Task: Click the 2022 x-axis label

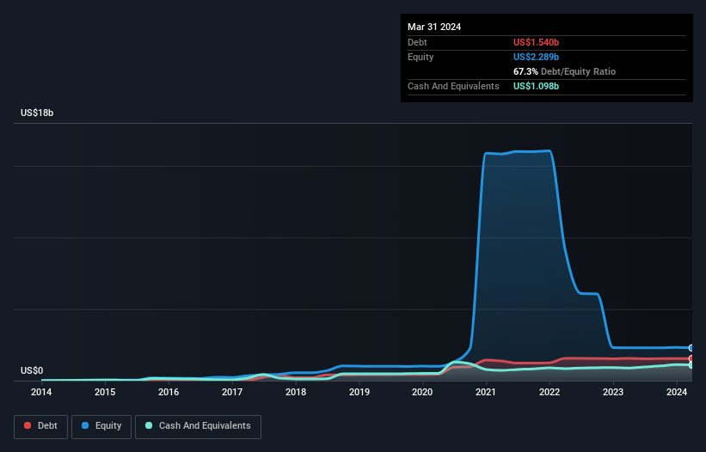Action: pyautogui.click(x=549, y=392)
